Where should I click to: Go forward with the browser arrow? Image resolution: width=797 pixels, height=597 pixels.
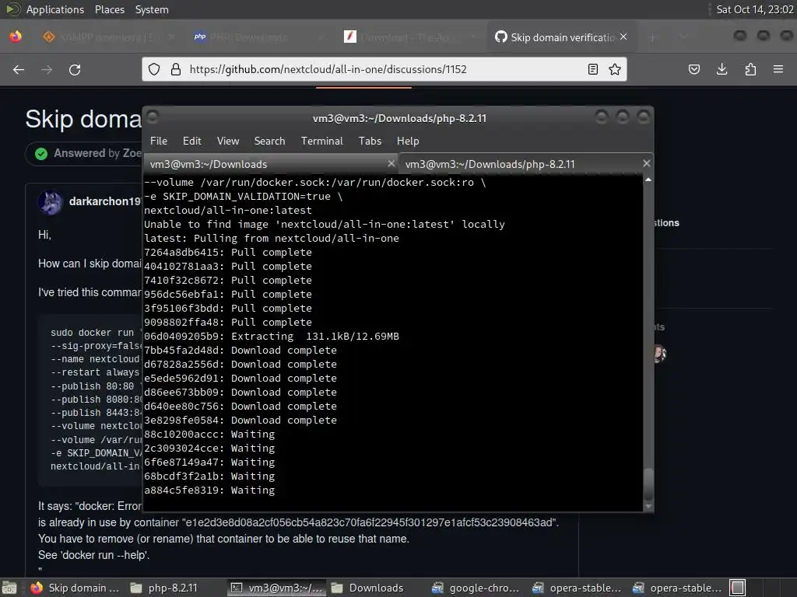point(47,69)
